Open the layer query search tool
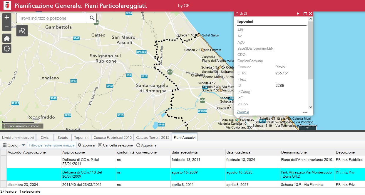This screenshot has height=195, width=365. point(22,31)
